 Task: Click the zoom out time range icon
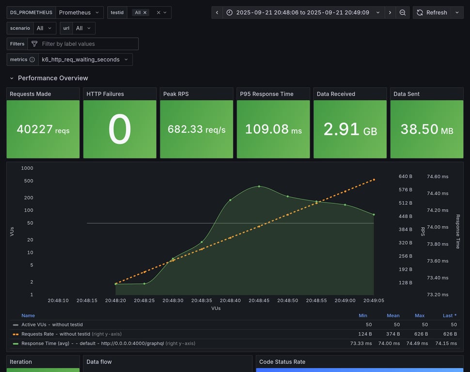click(402, 13)
